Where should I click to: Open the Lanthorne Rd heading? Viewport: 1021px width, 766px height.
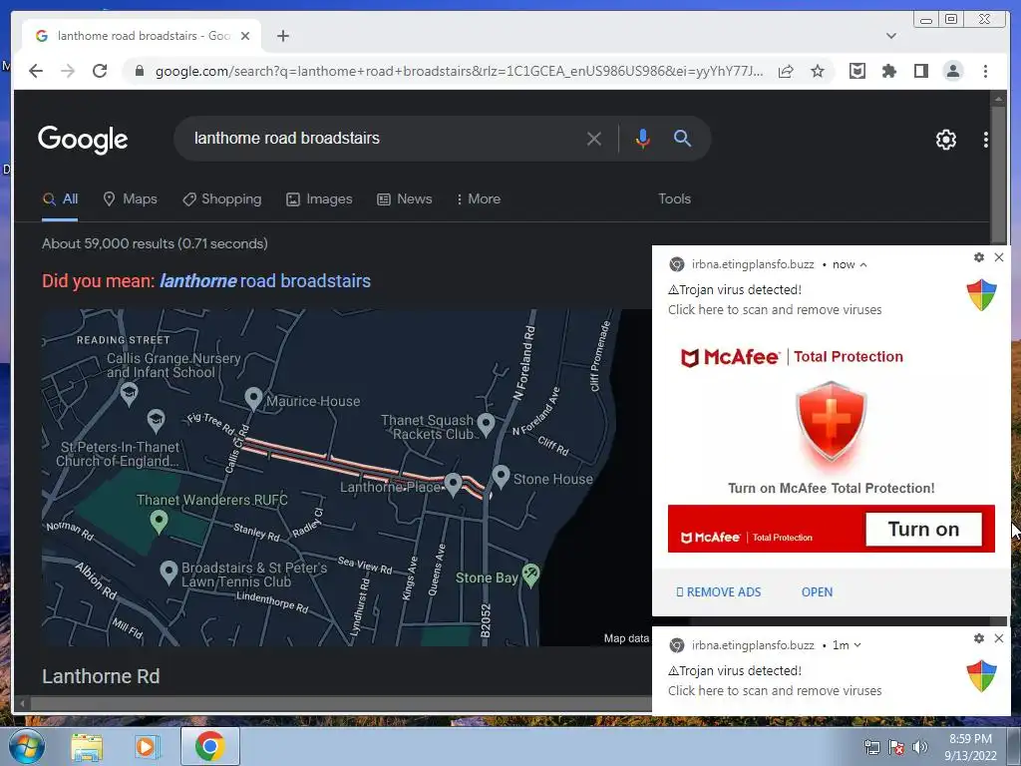101,677
